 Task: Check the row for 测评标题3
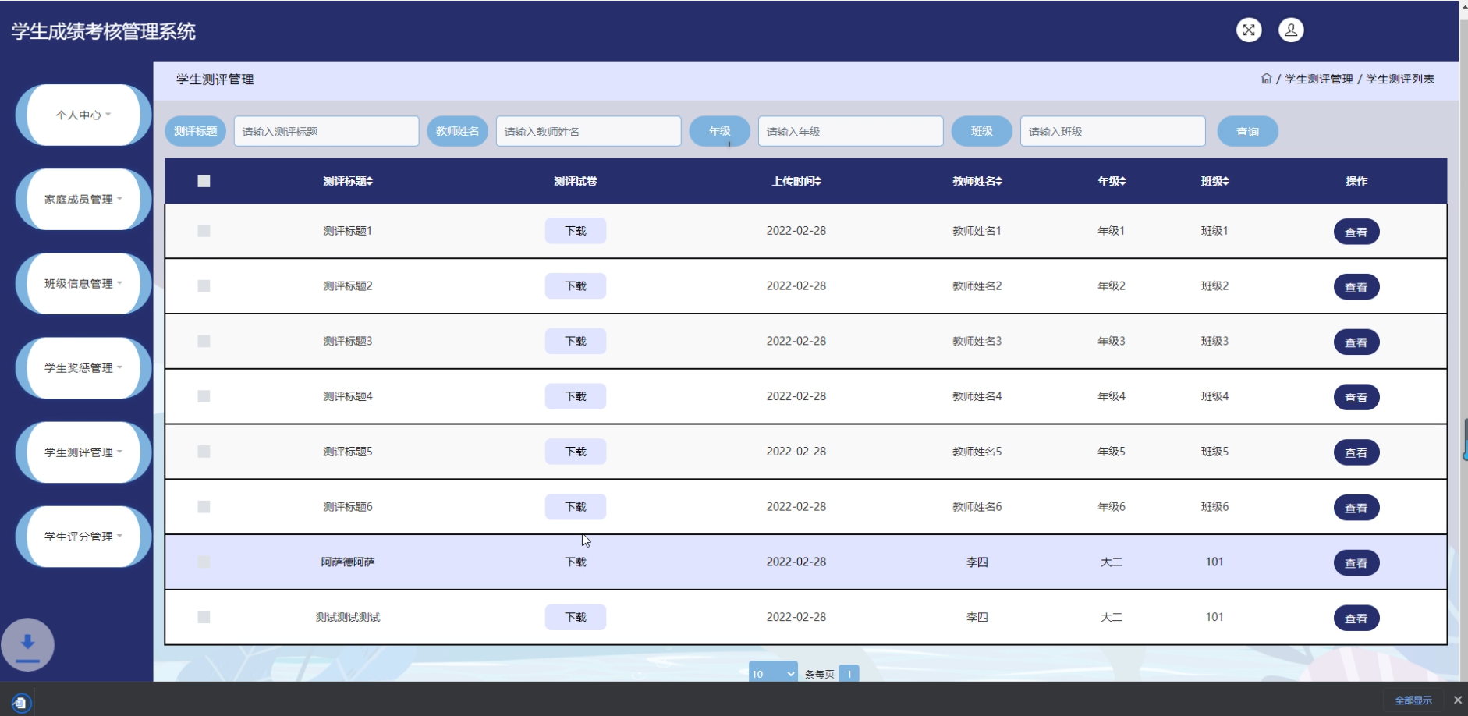click(x=204, y=342)
